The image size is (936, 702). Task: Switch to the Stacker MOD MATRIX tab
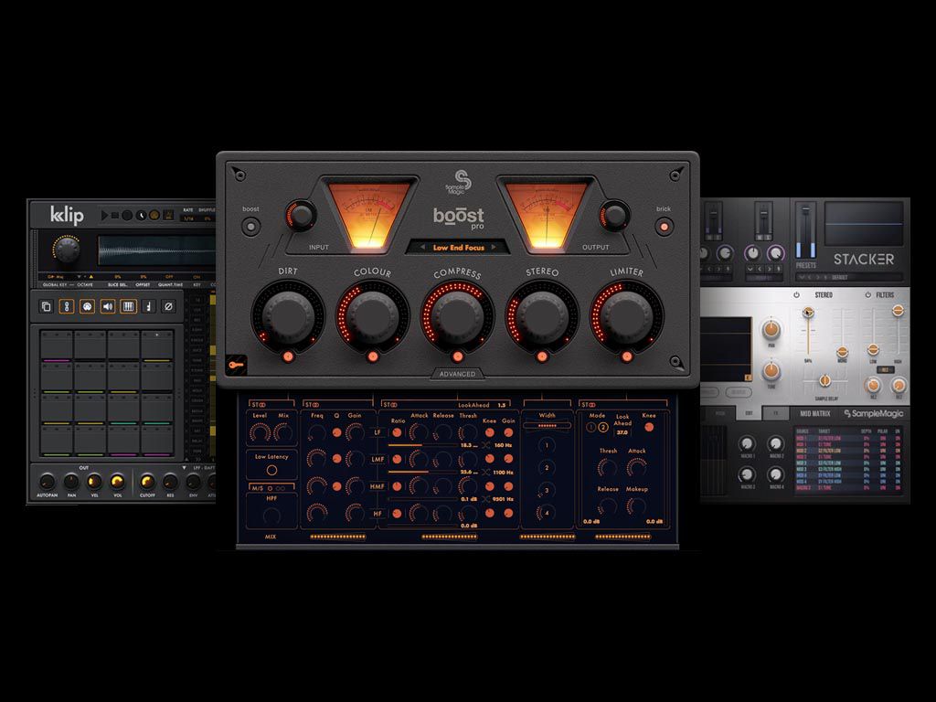814,413
